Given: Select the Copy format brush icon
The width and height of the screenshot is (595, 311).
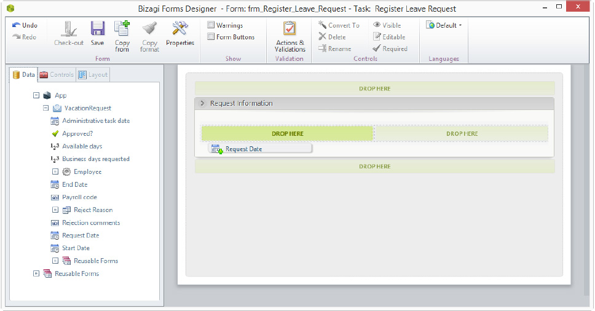Looking at the screenshot, I should pos(149,30).
